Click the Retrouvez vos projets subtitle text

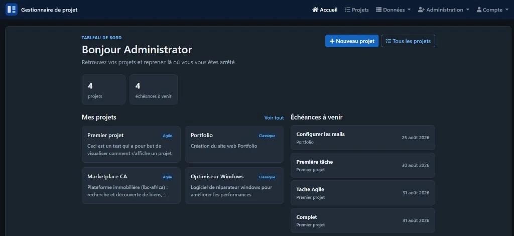point(159,62)
